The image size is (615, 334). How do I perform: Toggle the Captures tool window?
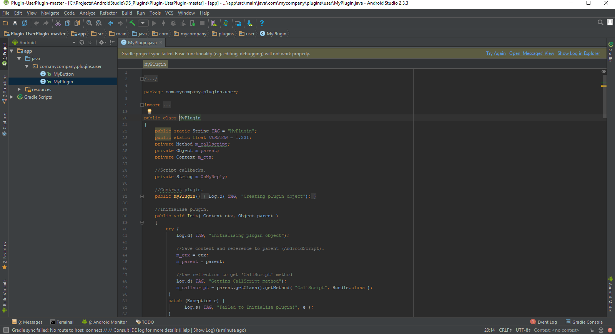(x=4, y=124)
